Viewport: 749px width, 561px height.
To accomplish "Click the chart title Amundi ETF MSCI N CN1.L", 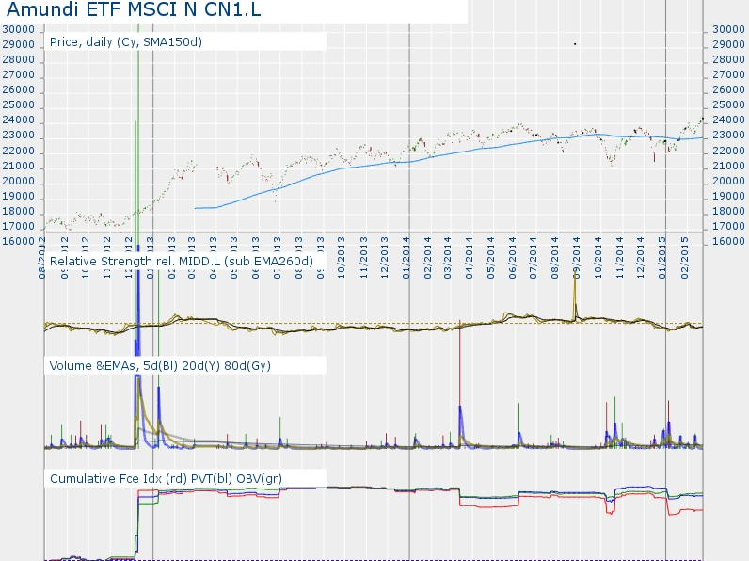I will tap(134, 9).
